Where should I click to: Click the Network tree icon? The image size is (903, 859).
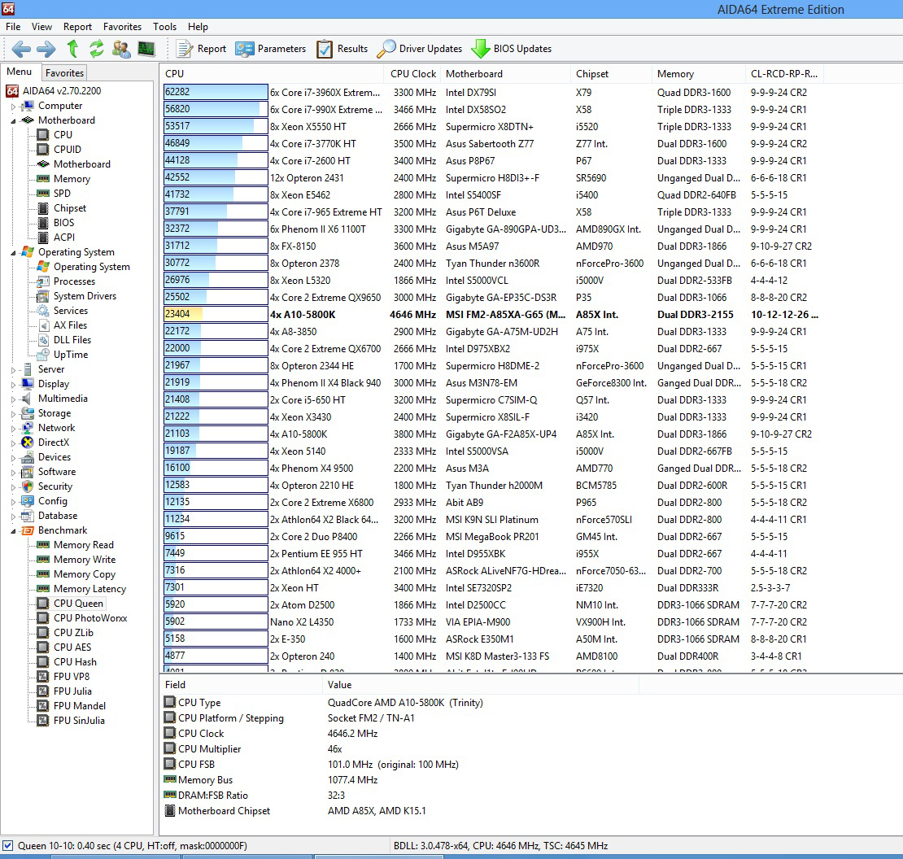pos(27,428)
